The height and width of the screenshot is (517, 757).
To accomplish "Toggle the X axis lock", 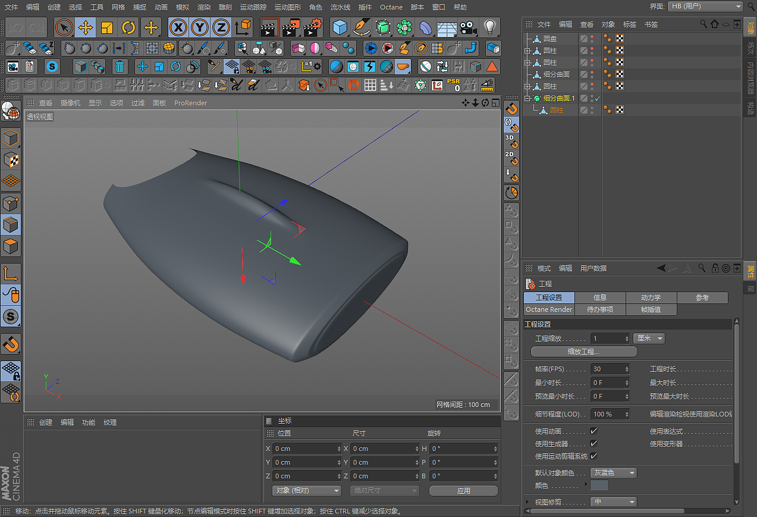I will [x=178, y=27].
